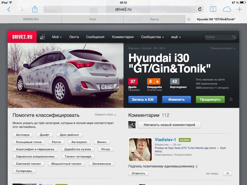Open Vladislav-1 profile link
The image size is (247, 185).
pos(165,140)
